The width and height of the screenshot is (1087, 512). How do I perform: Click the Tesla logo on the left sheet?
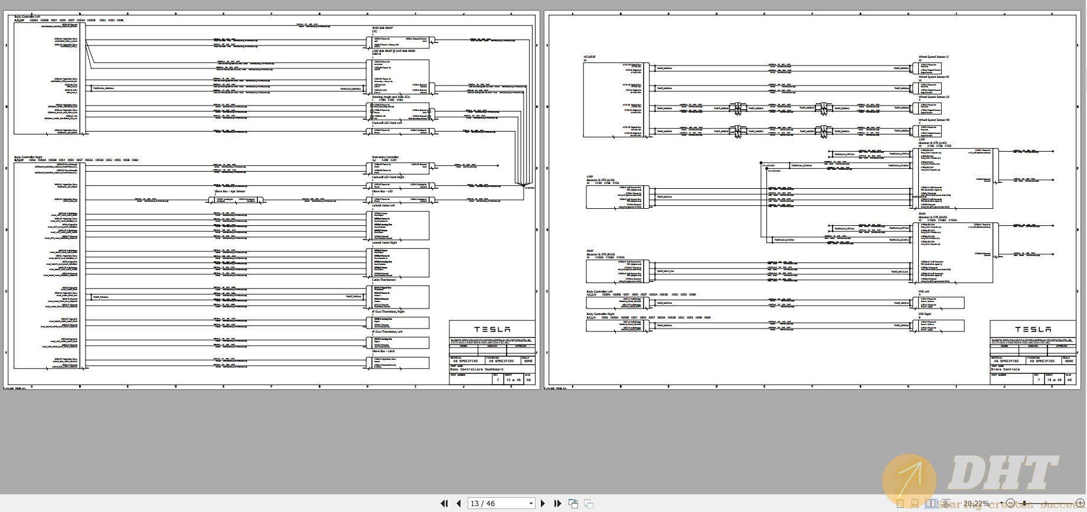point(492,329)
